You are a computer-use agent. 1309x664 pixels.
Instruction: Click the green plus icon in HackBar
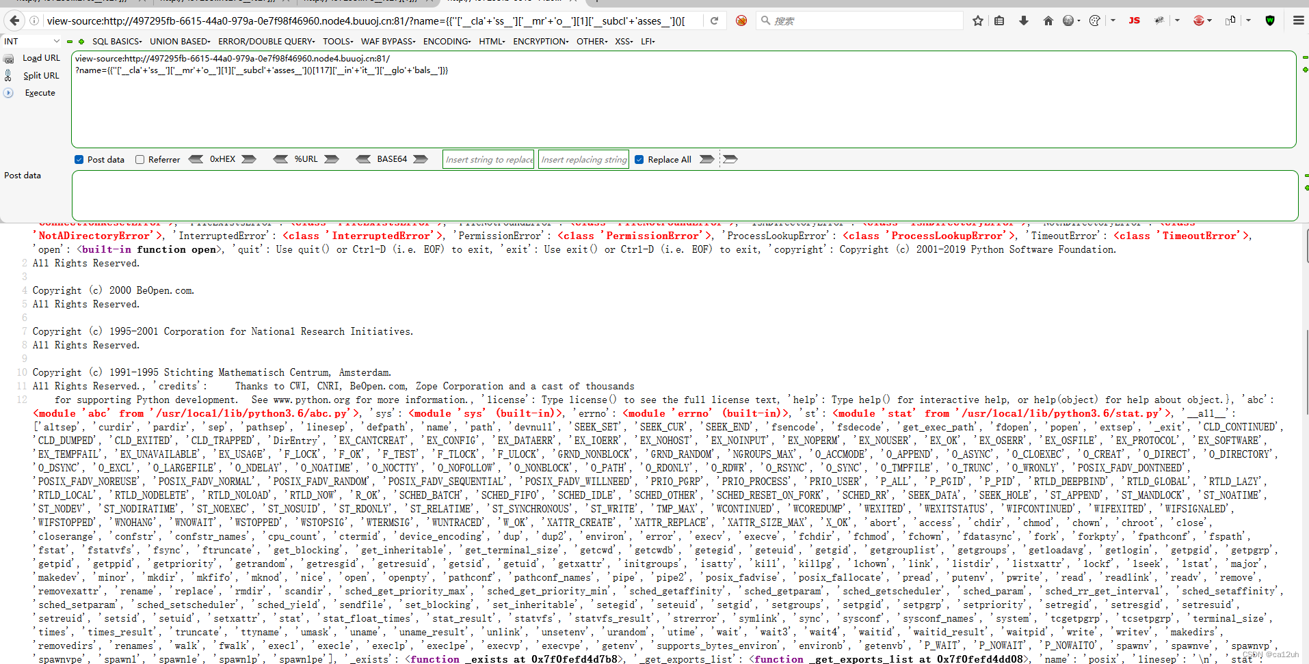(81, 42)
